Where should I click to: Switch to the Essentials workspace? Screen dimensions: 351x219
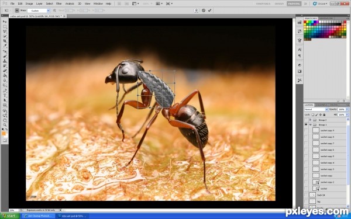tap(263, 4)
